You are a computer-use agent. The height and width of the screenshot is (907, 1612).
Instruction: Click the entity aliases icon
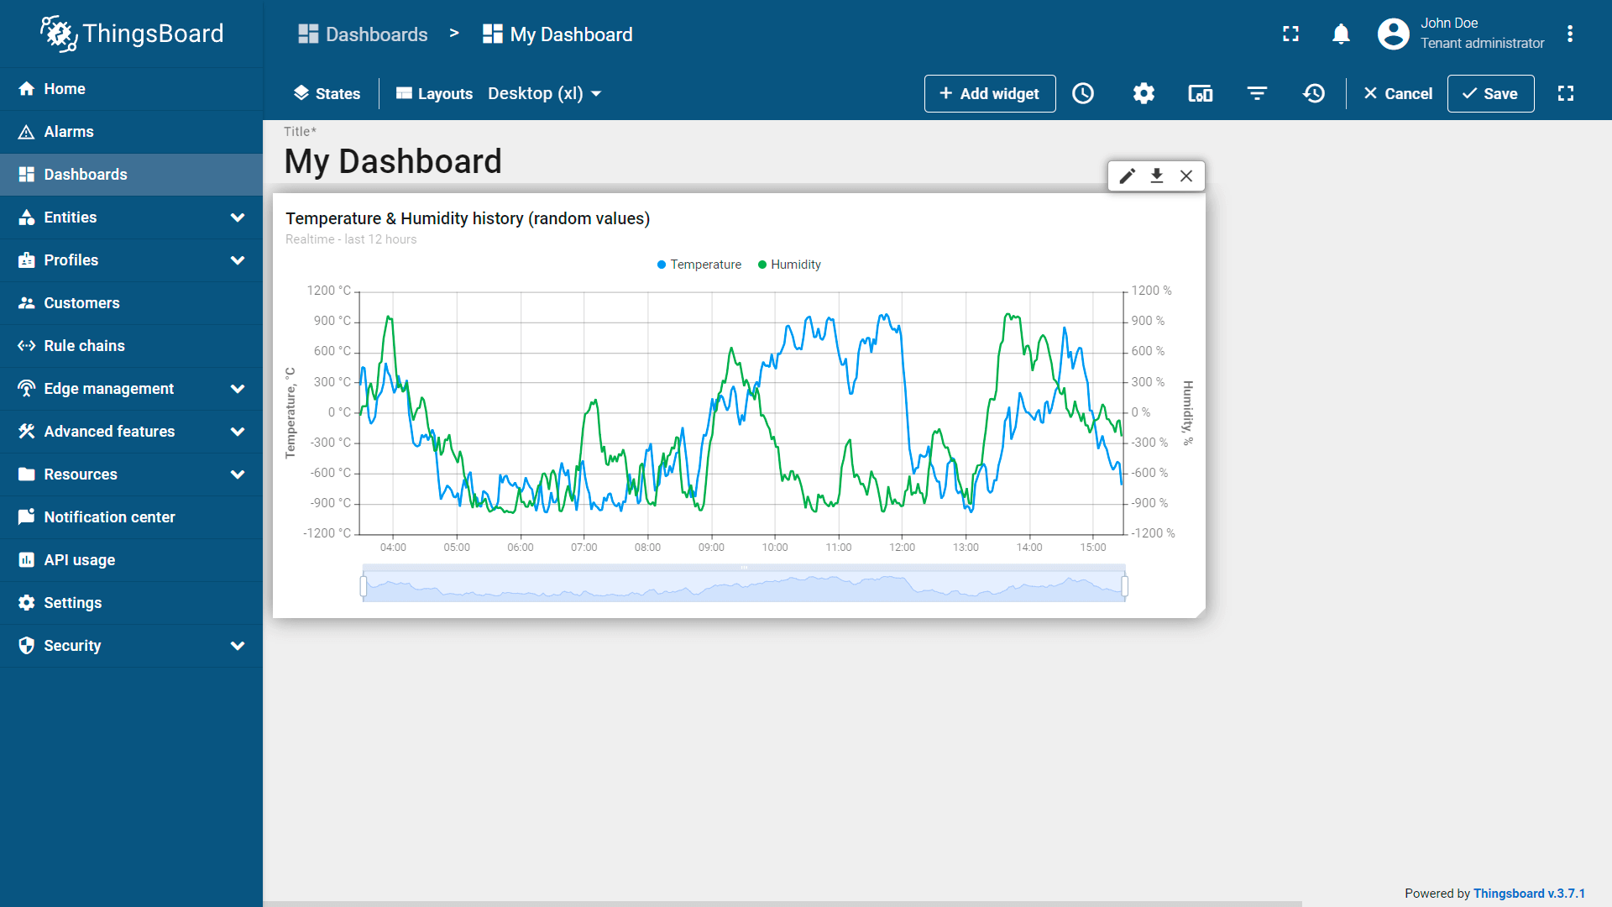tap(1200, 93)
